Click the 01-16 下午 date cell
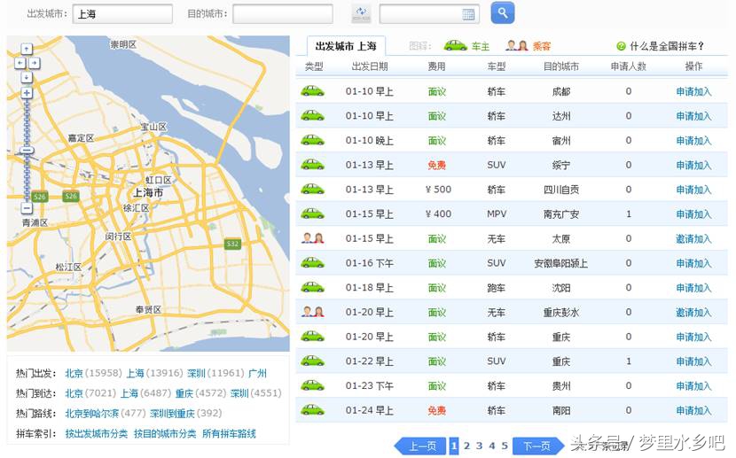Viewport: 736px width, 458px height. (x=370, y=263)
